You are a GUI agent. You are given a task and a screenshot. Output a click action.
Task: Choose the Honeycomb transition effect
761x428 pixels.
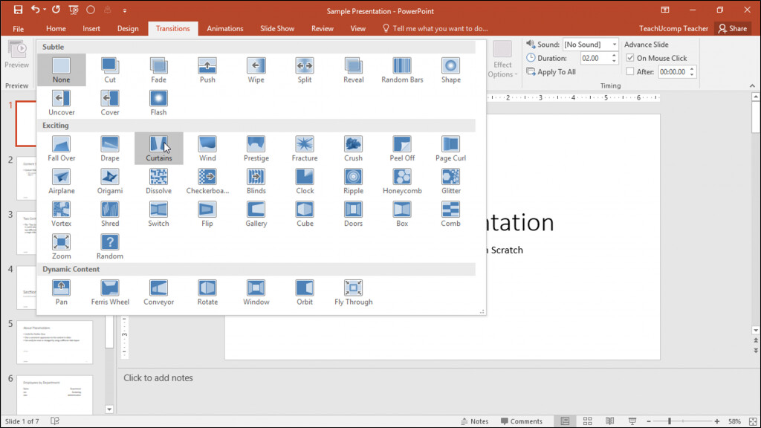point(401,180)
